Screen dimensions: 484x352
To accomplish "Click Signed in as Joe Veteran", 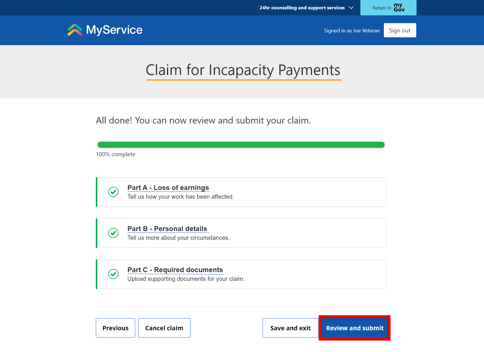I will pyautogui.click(x=352, y=30).
